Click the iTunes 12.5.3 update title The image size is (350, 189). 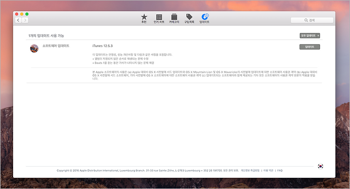(x=103, y=46)
